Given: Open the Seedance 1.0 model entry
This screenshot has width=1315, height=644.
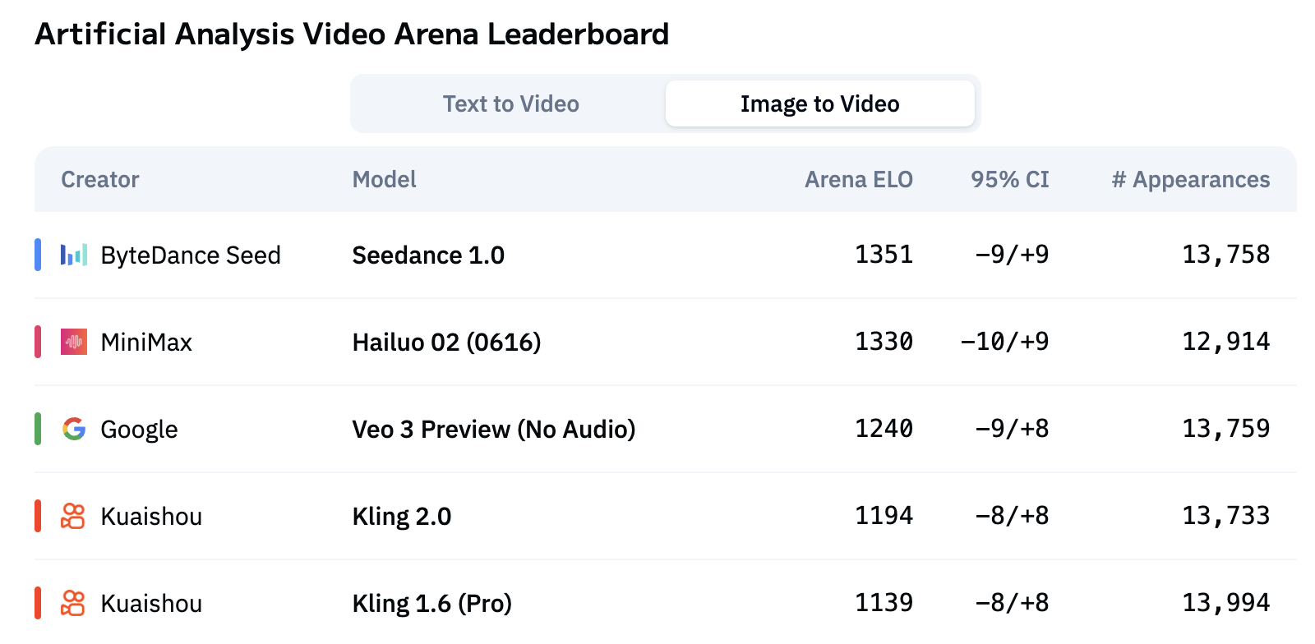Looking at the screenshot, I should coord(428,255).
